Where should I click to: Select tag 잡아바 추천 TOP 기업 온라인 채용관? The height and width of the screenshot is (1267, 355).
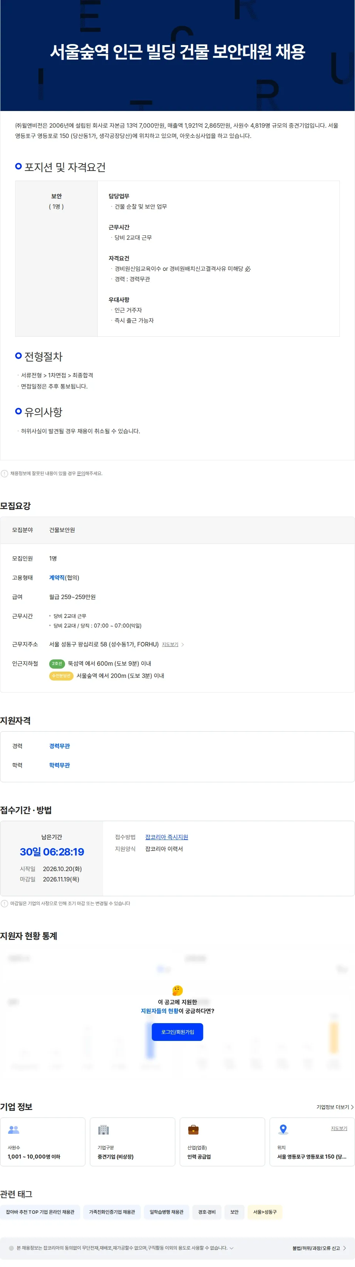[x=40, y=1212]
